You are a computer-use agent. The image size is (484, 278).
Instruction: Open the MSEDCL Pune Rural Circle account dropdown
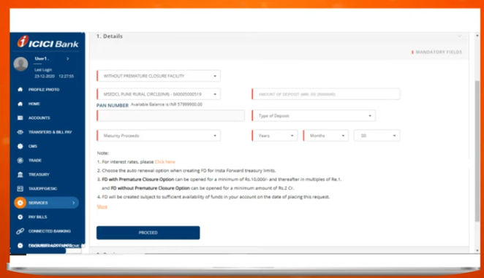[159, 94]
